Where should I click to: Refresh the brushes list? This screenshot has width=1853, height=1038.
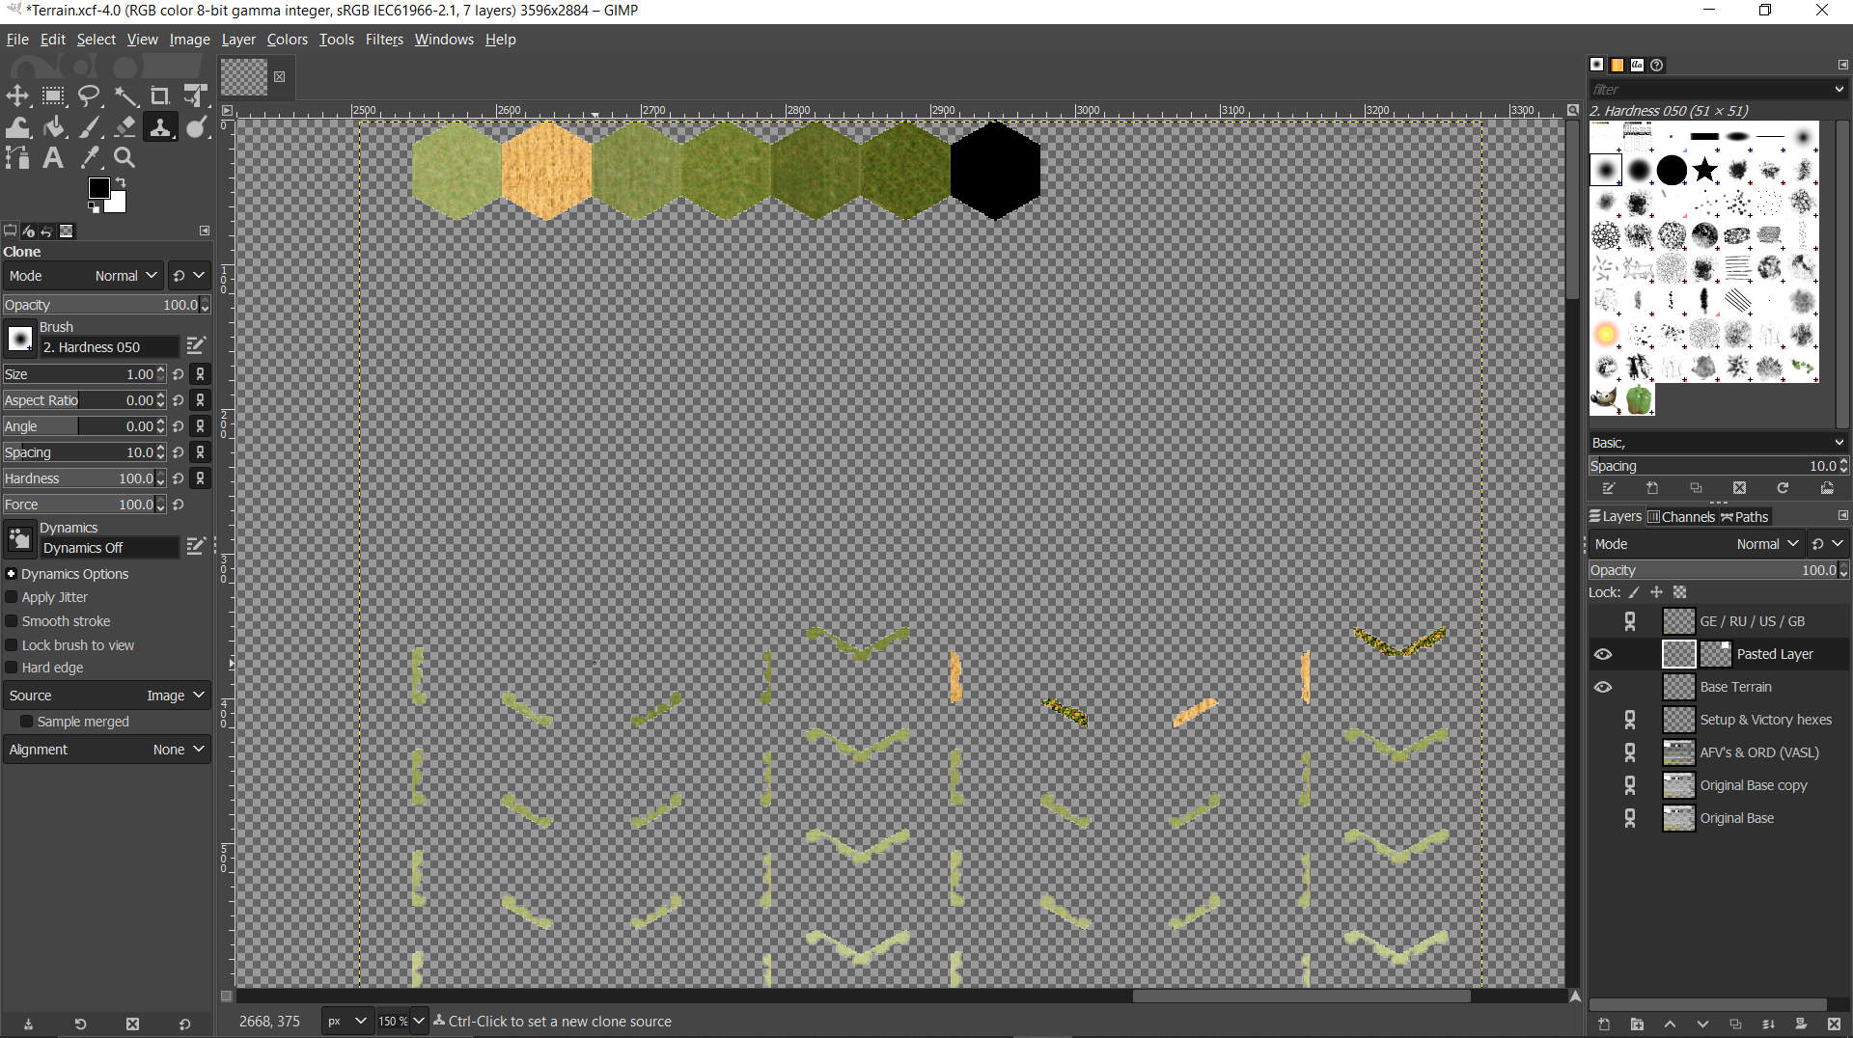click(x=1783, y=488)
